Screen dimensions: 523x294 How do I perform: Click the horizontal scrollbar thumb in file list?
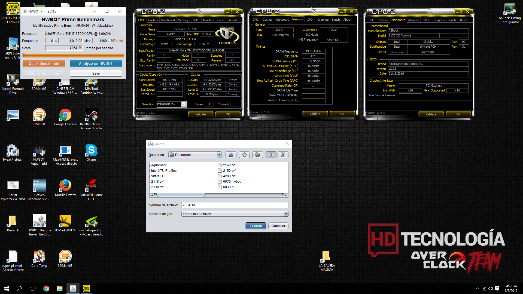181,195
